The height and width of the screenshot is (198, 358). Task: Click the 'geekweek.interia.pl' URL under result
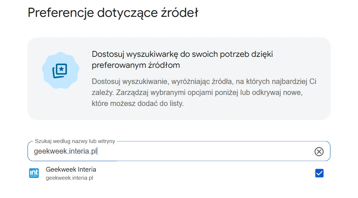69,178
